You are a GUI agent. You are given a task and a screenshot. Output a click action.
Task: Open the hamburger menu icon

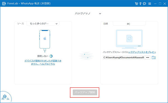(x=150, y=4)
